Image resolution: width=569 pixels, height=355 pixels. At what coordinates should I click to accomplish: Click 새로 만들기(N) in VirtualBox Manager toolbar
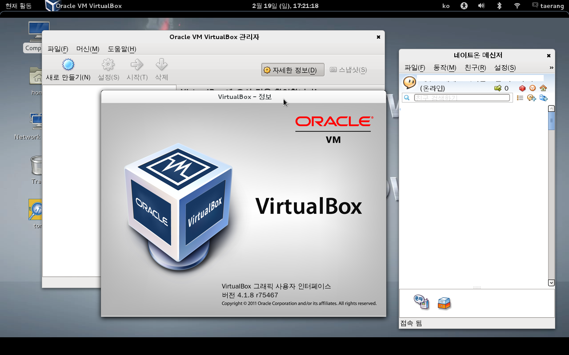(x=68, y=70)
